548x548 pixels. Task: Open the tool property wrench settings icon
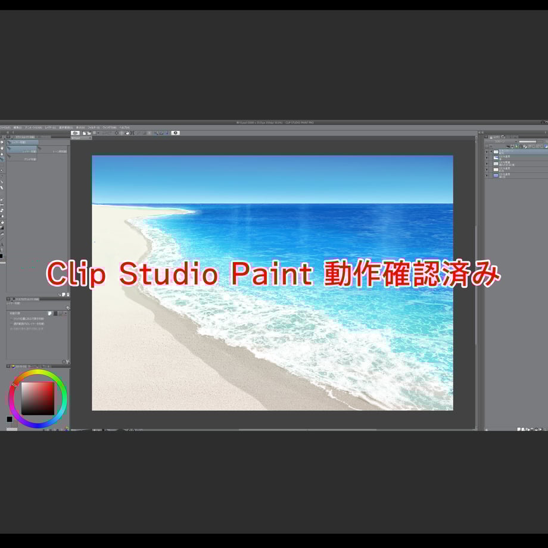[x=68, y=362]
